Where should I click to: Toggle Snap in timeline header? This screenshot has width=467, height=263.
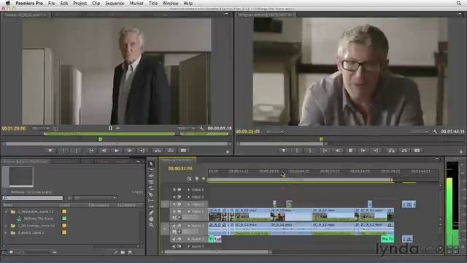tap(189, 178)
